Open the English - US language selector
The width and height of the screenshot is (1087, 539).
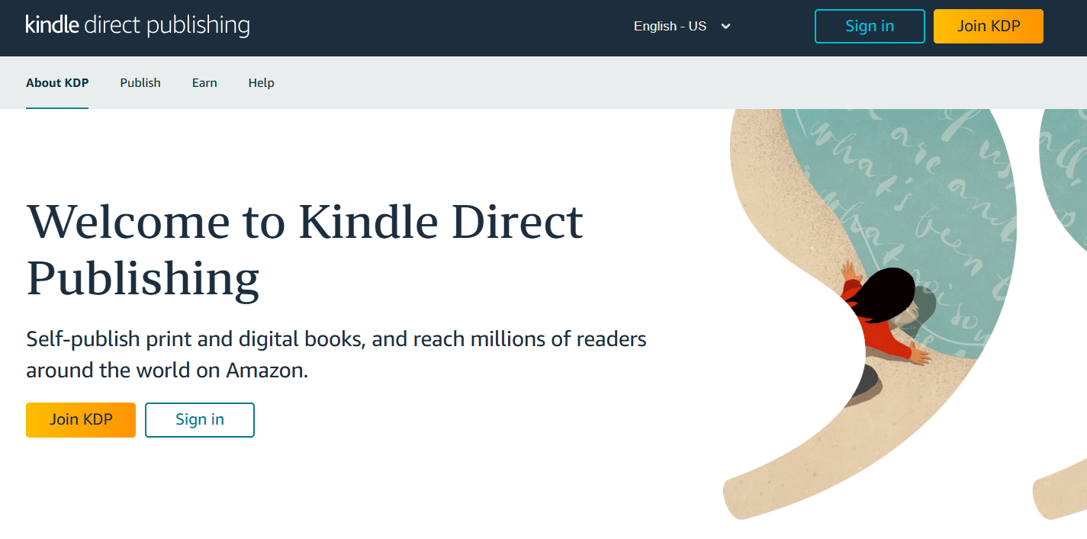click(683, 26)
